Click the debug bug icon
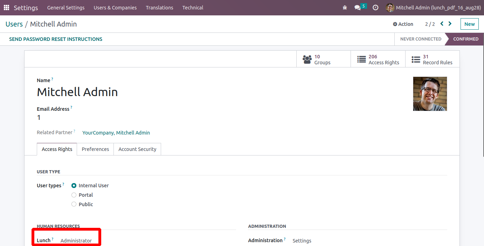Screen dimensions: 484x246 (345, 8)
